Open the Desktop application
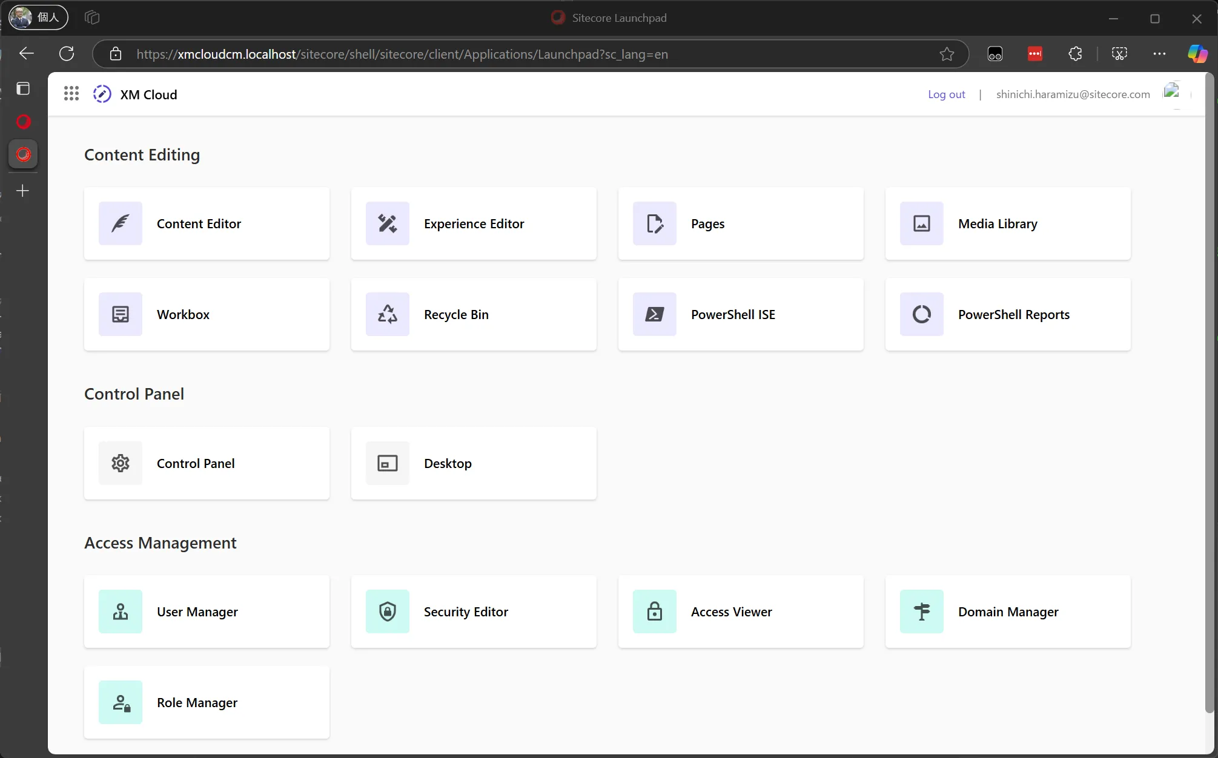The image size is (1218, 758). coord(474,463)
